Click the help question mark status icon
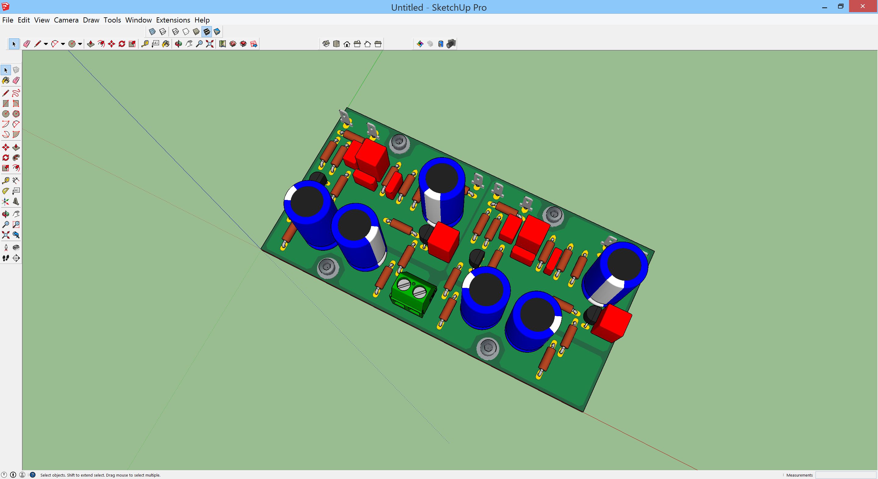The image size is (878, 479). (33, 475)
